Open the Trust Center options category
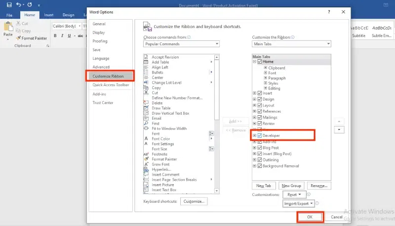395x226 pixels. (103, 103)
